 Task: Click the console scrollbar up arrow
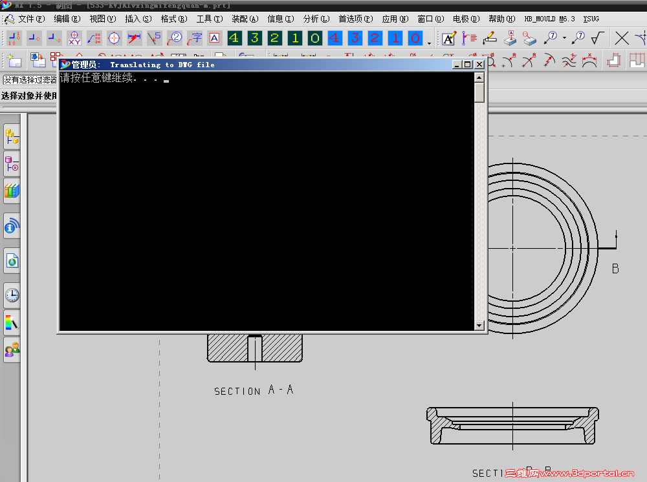point(479,78)
